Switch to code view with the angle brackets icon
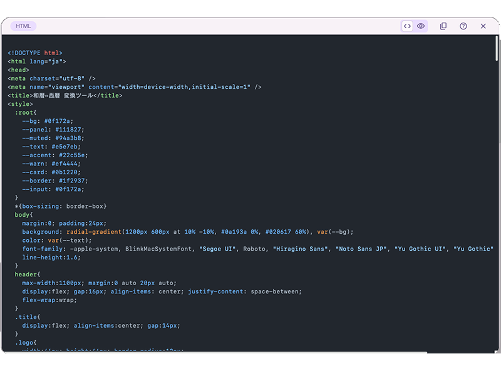 (x=407, y=26)
